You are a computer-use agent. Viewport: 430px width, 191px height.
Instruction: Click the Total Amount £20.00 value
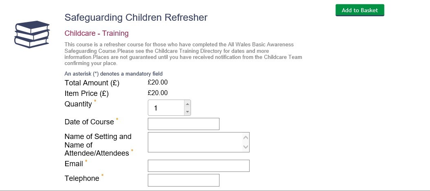tap(158, 82)
